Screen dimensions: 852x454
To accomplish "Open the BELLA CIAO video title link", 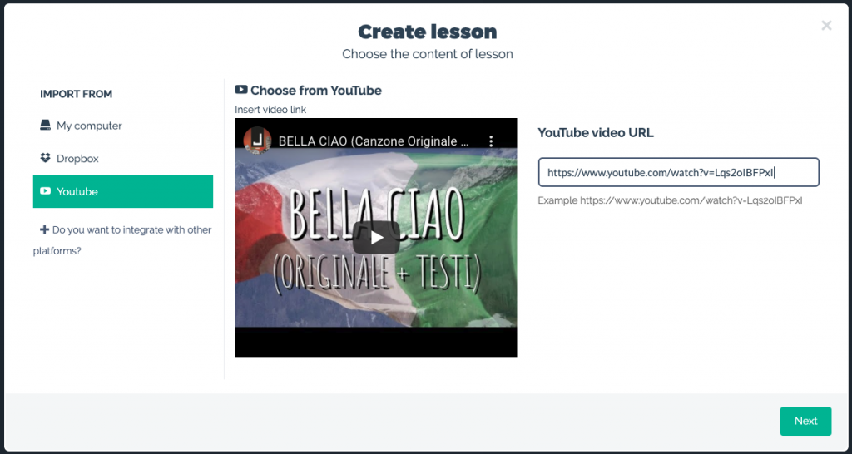I will 374,141.
